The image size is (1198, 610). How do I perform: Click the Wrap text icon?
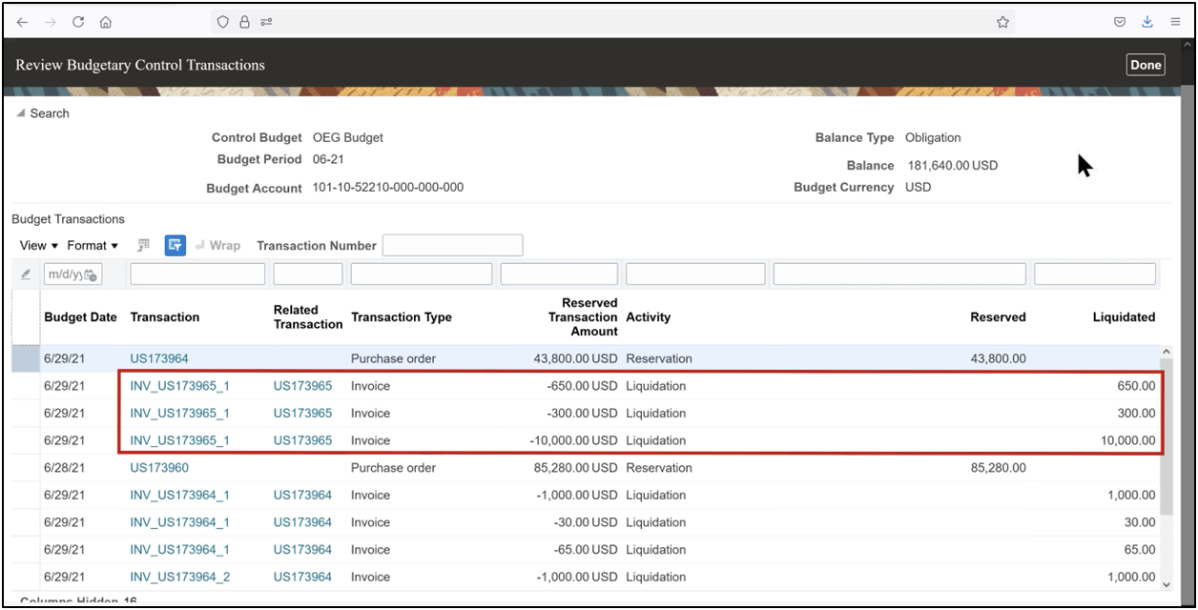click(217, 245)
